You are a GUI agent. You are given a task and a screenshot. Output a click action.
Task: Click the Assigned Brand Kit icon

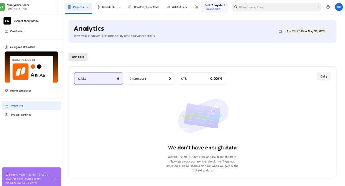(7, 47)
